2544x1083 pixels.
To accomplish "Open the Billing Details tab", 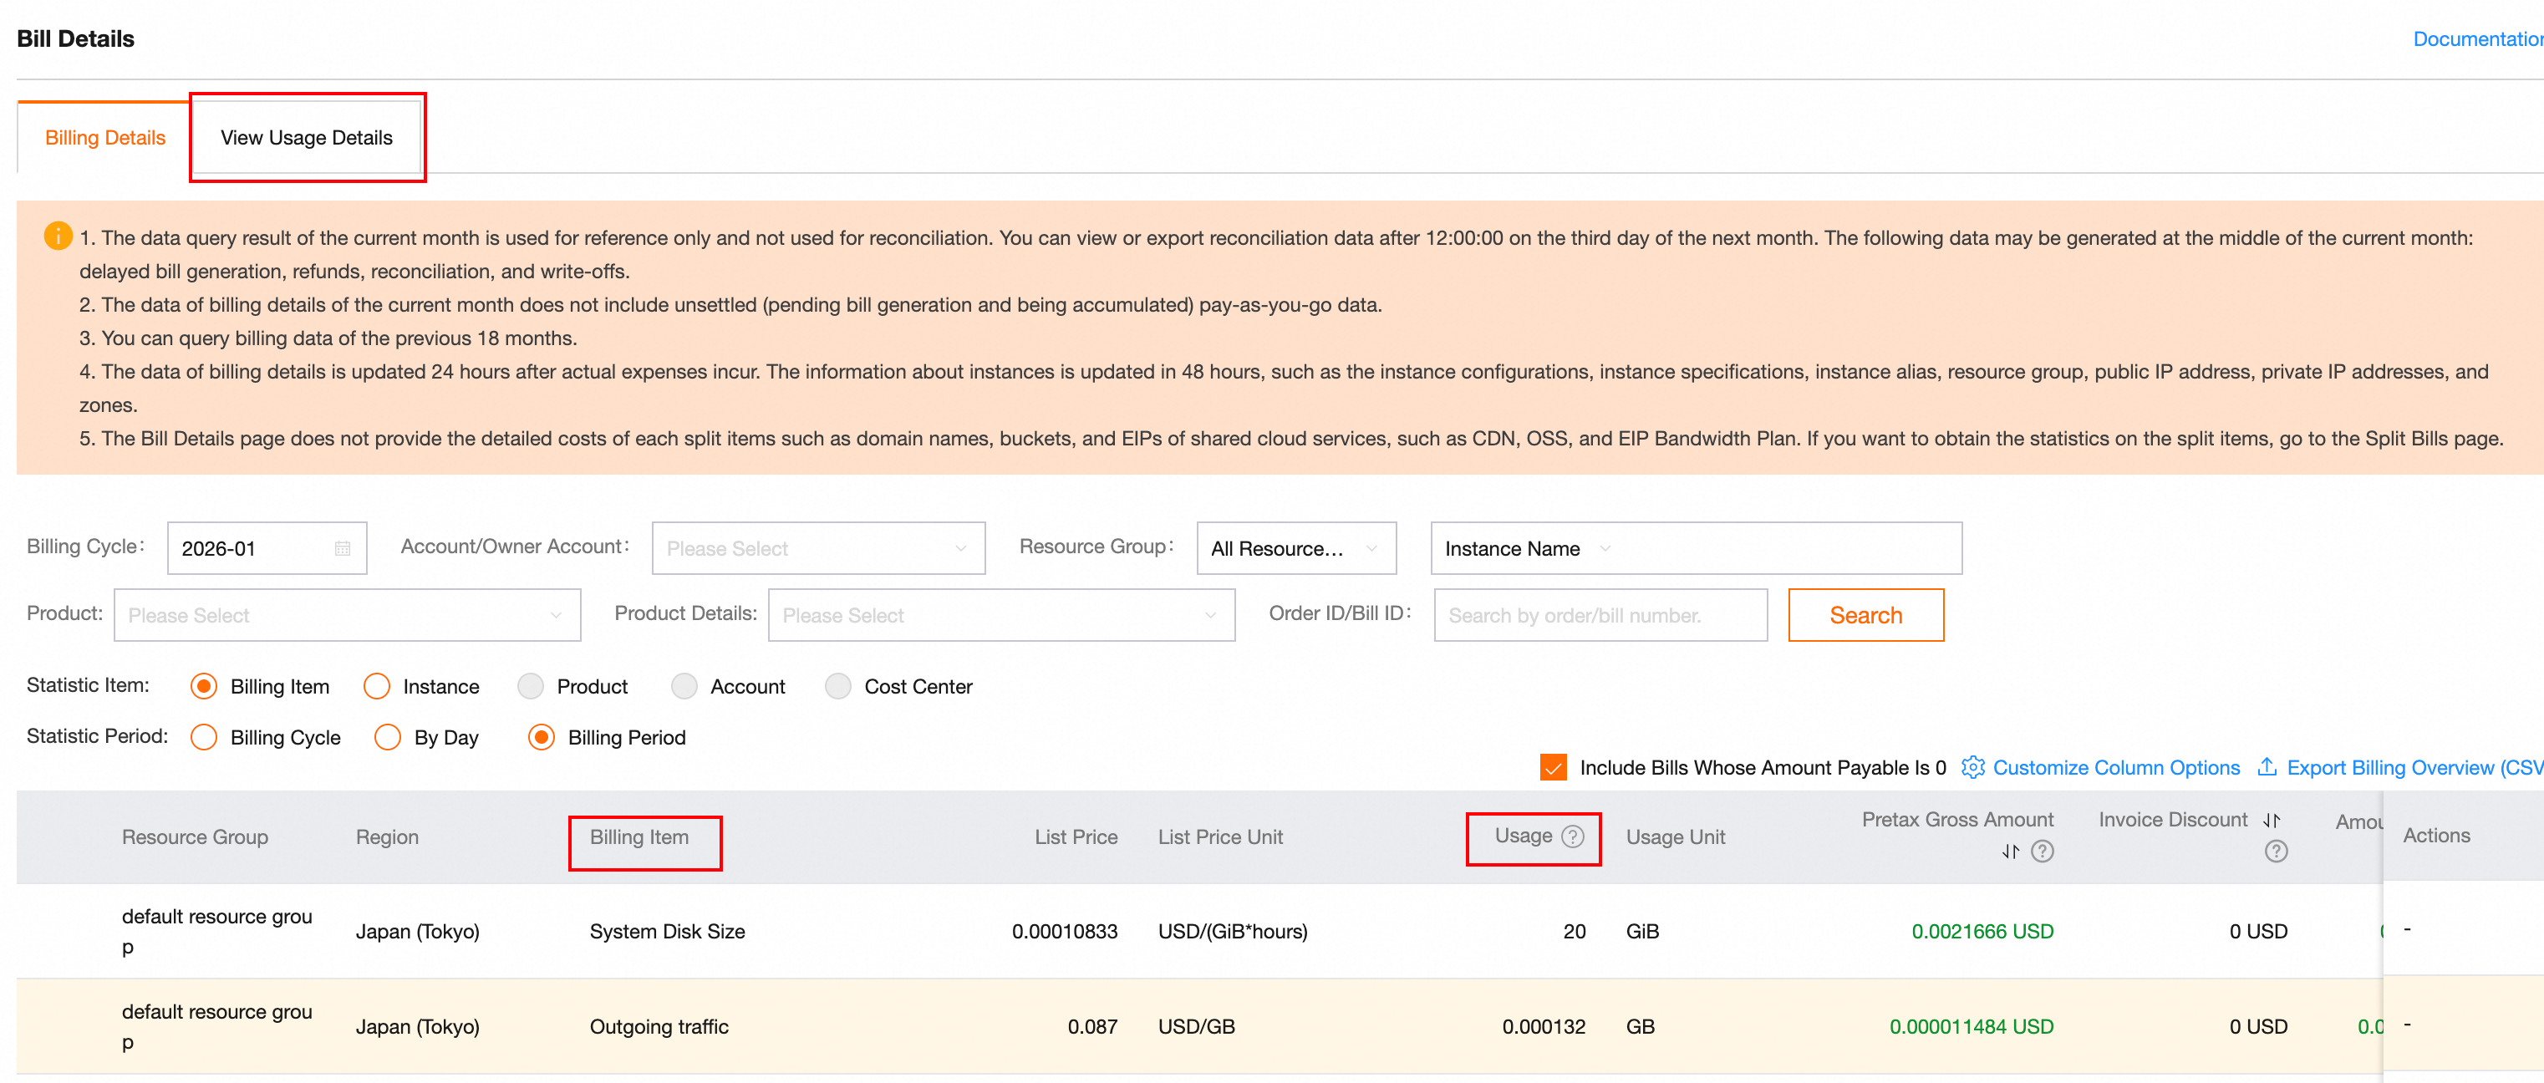I will (104, 138).
